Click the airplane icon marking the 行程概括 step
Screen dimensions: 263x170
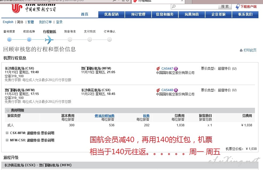tap(49, 40)
